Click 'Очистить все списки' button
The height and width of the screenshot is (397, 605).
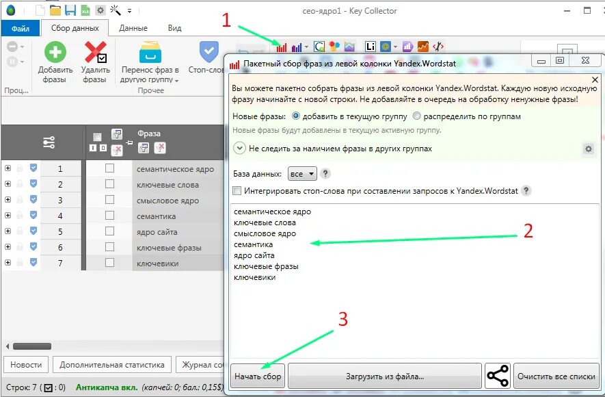pyautogui.click(x=556, y=376)
